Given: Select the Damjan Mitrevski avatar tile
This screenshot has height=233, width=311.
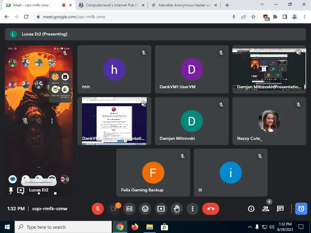Looking at the screenshot, I should pyautogui.click(x=192, y=121).
